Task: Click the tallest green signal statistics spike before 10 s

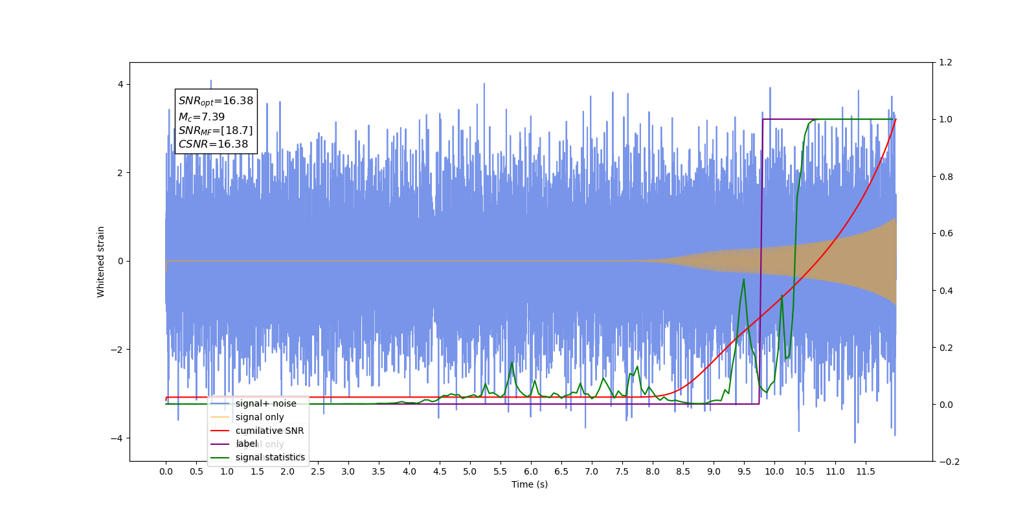Action: tap(743, 280)
